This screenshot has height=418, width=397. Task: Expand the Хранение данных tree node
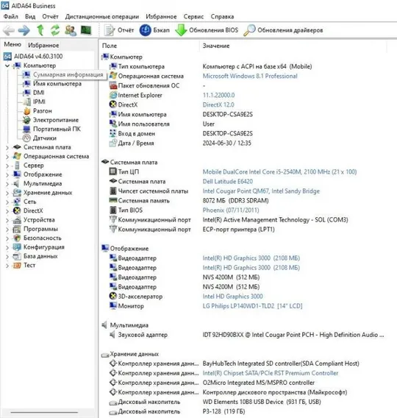pos(7,193)
